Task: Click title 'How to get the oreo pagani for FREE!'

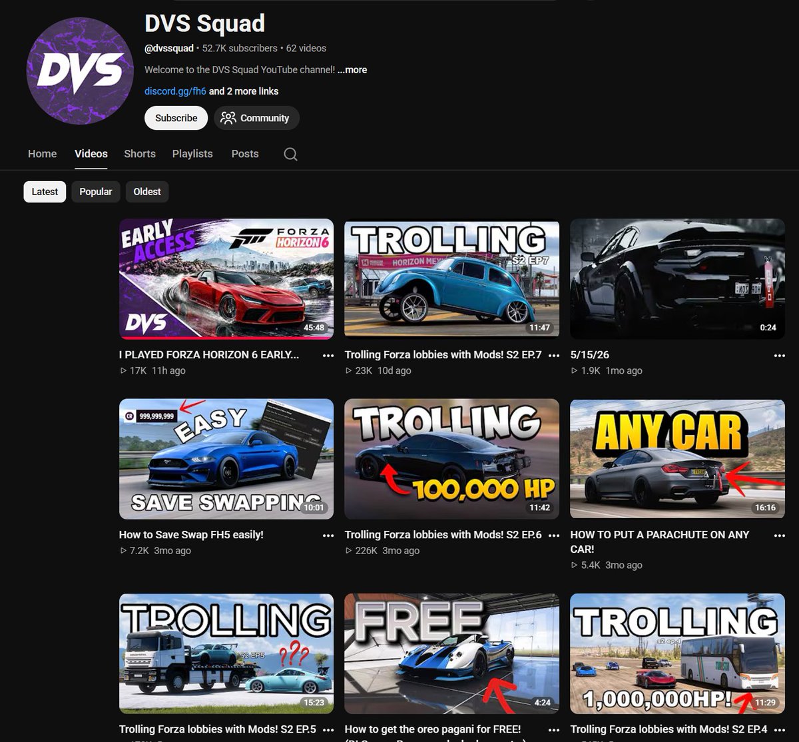Action: click(433, 729)
